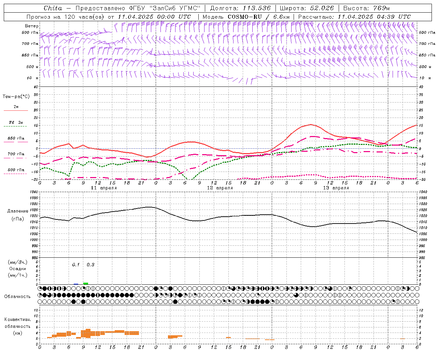Click "Прогноз на 120 часа(ов)" forecast text
Viewport: 437px width, 350px height.
pos(66,17)
